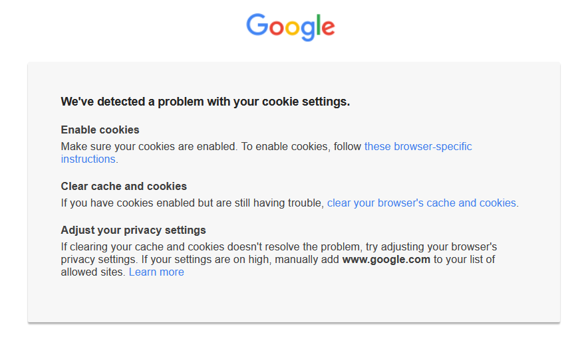This screenshot has width=586, height=360.
Task: Click the red letter o in the logo
Action: (275, 29)
